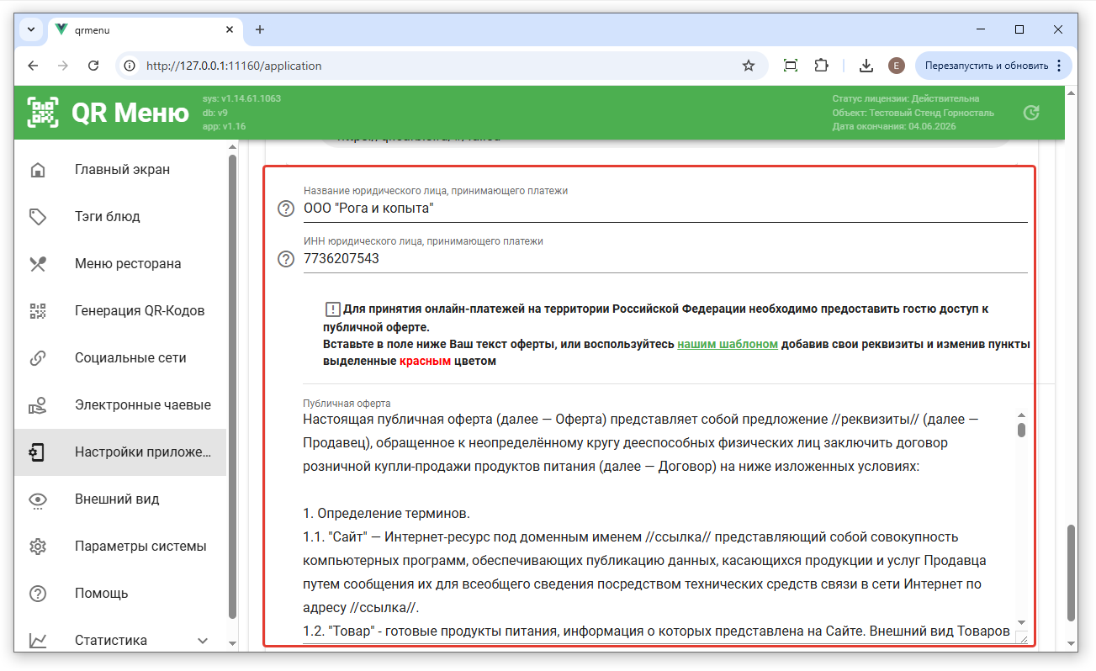
Task: View site information icon in address bar
Action: click(x=129, y=66)
